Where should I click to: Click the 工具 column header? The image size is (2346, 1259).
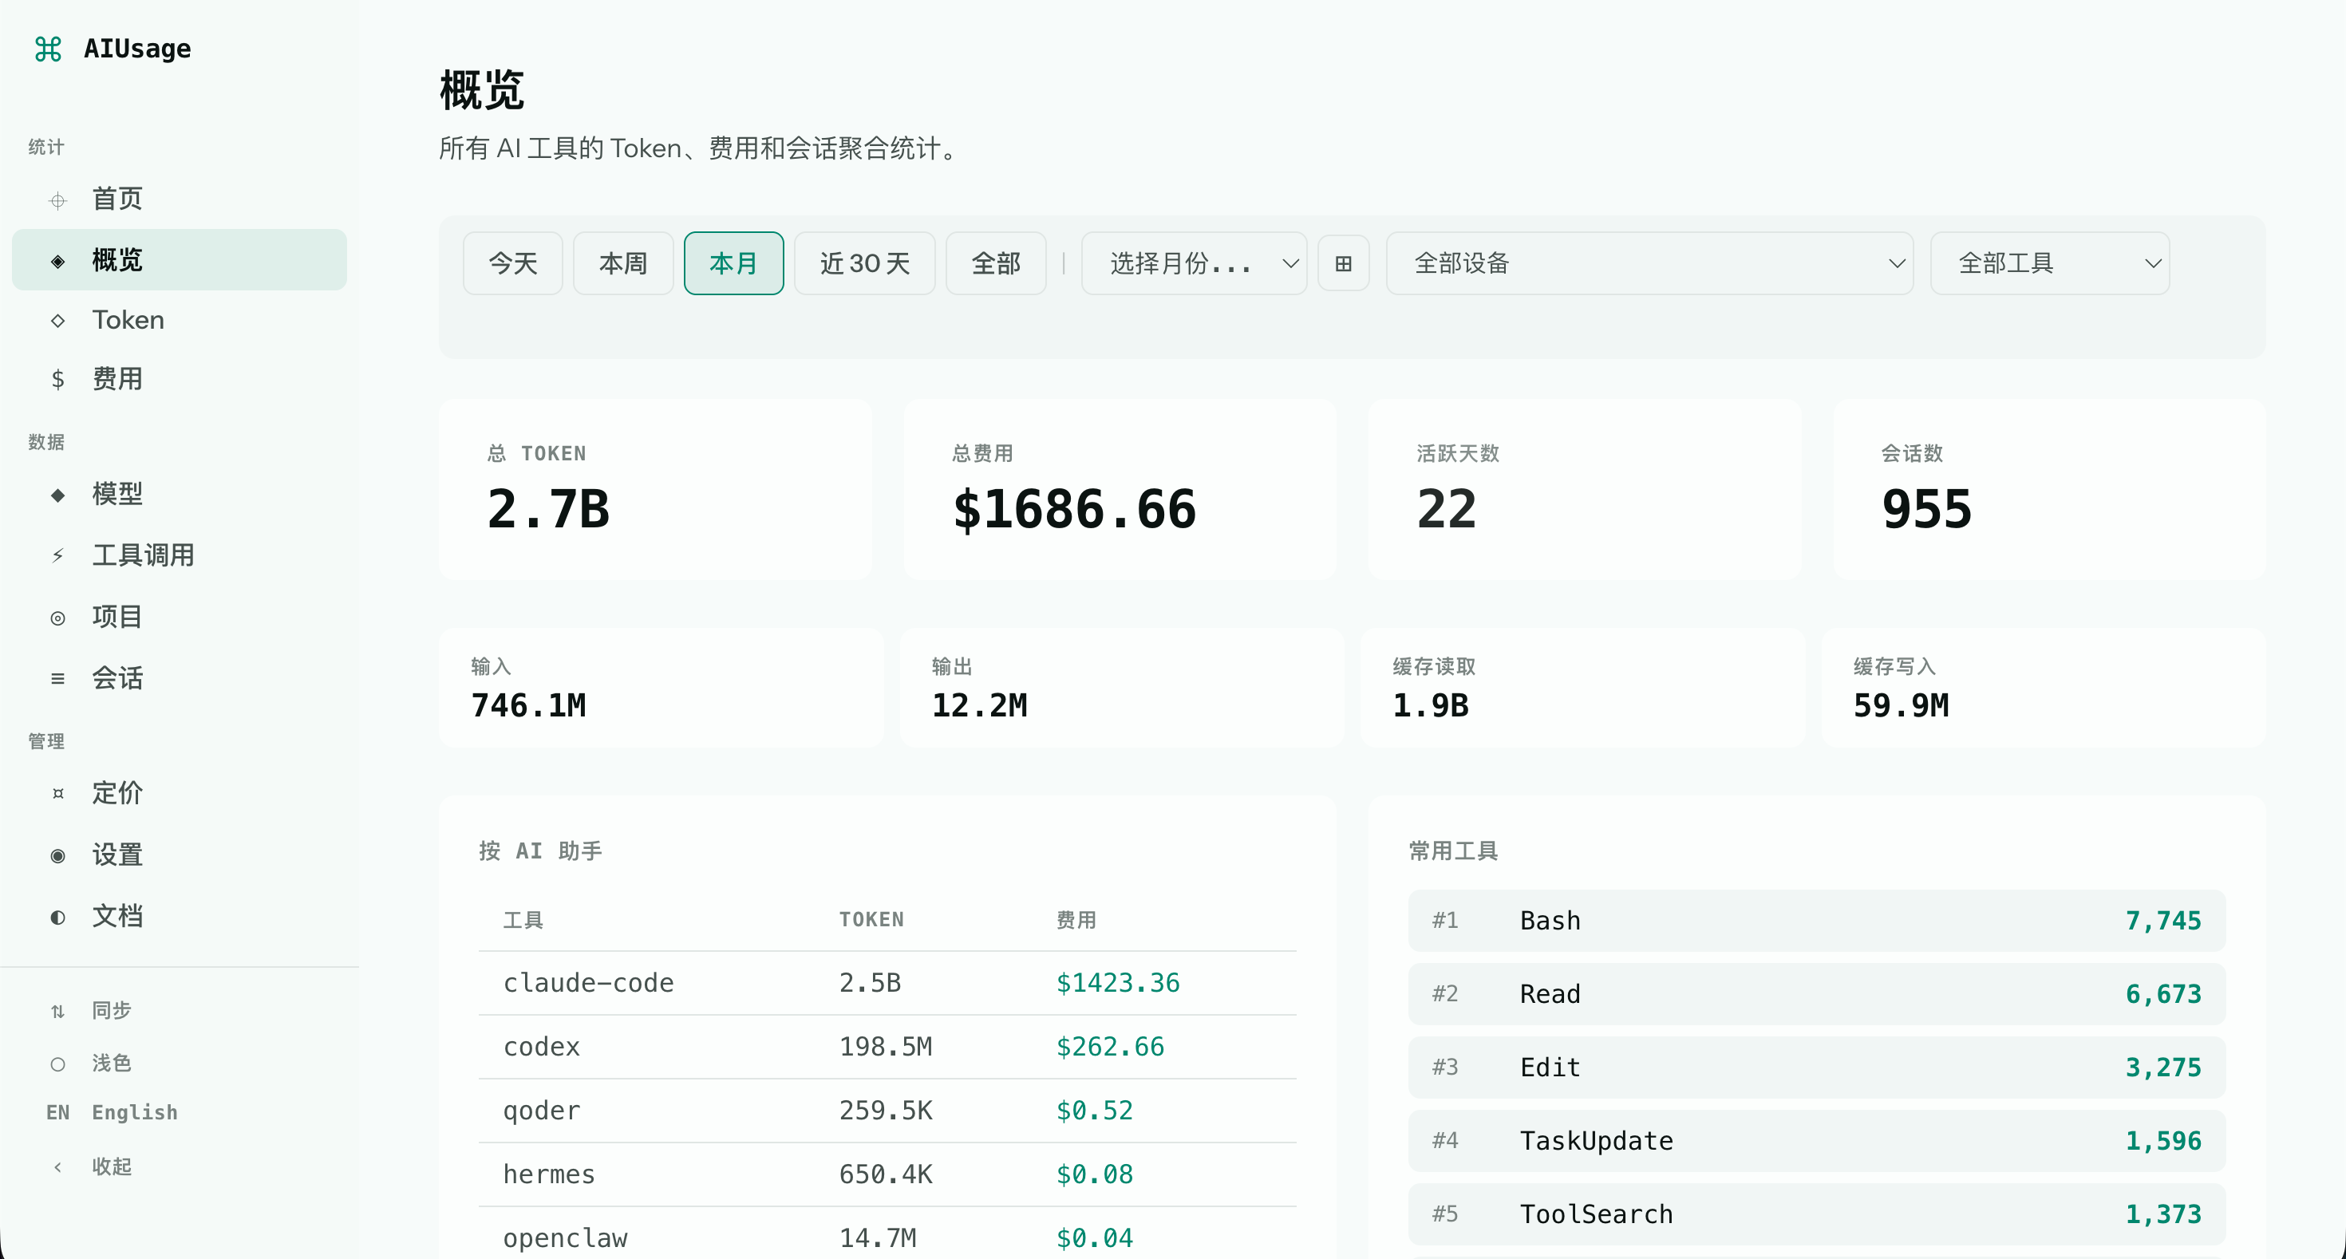[x=523, y=919]
